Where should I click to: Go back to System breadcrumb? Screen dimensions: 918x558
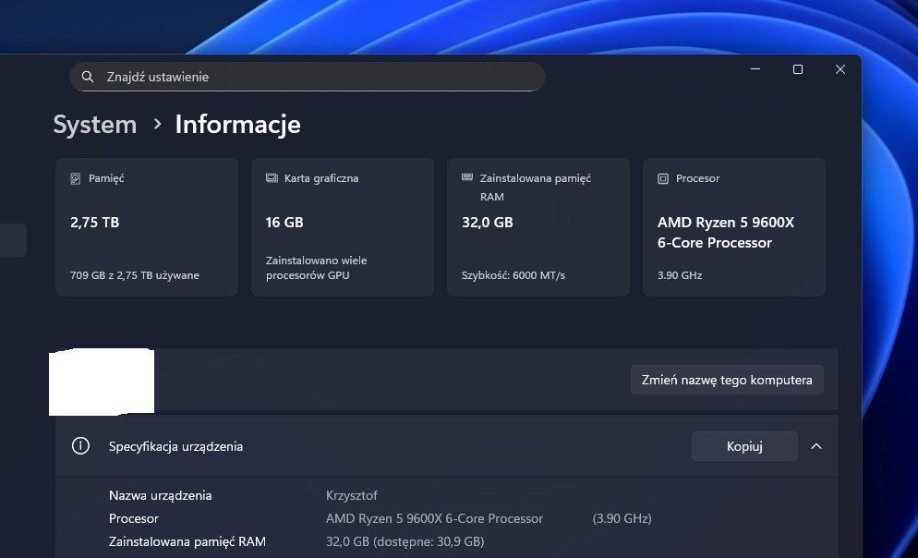tap(95, 124)
